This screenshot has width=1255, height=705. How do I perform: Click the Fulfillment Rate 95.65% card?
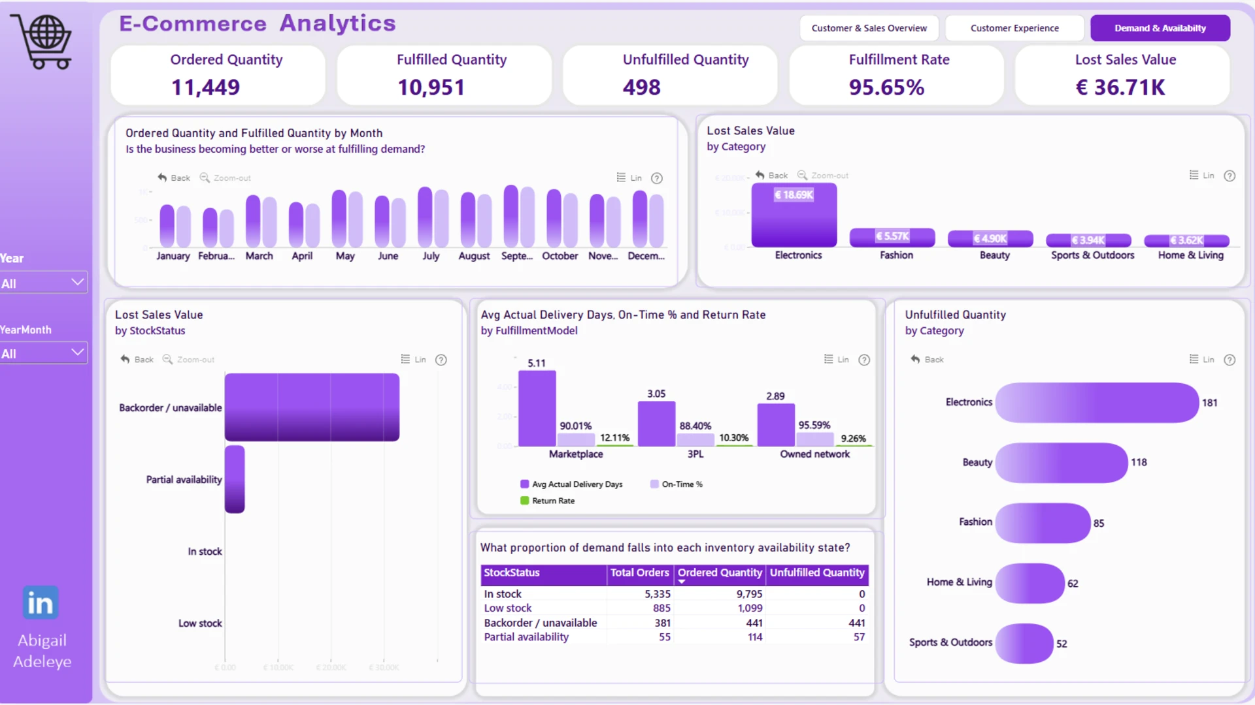pyautogui.click(x=896, y=75)
